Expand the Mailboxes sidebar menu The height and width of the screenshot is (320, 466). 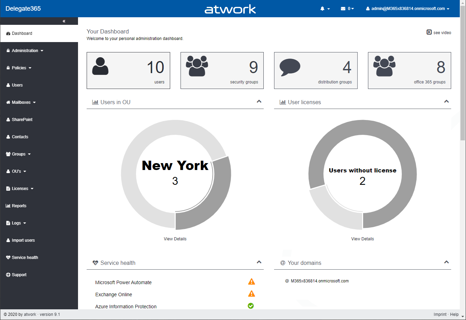[21, 102]
